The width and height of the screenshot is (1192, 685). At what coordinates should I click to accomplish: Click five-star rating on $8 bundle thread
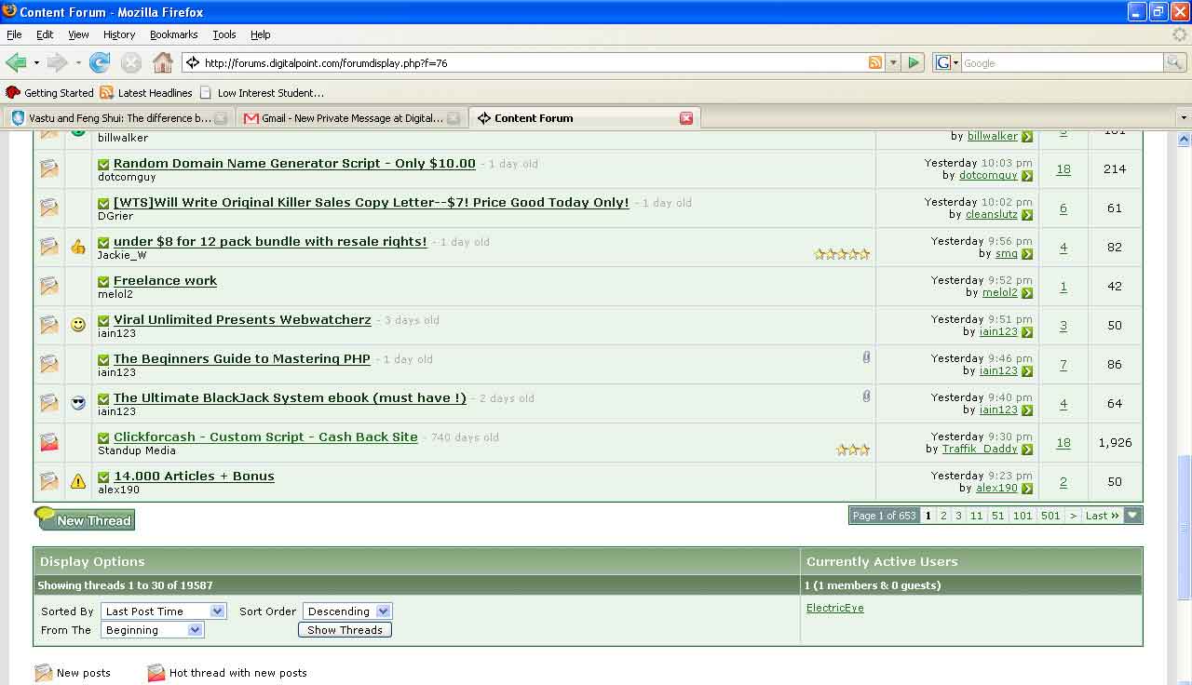pyautogui.click(x=842, y=253)
